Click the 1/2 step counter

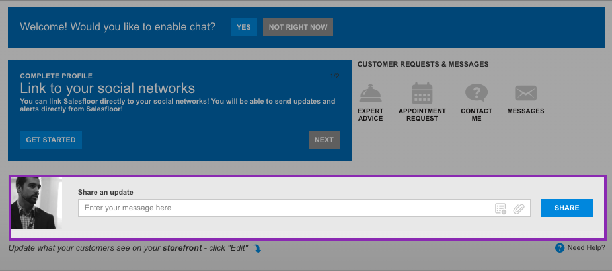click(334, 76)
